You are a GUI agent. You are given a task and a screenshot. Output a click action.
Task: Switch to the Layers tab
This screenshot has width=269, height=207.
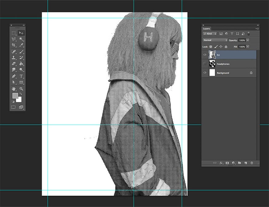pos(207,29)
